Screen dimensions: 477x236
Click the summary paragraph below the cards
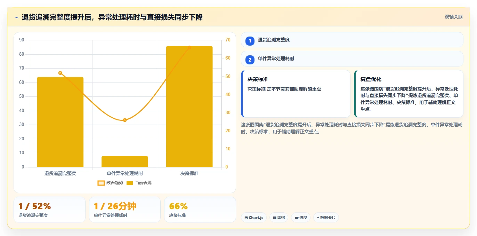pyautogui.click(x=351, y=128)
